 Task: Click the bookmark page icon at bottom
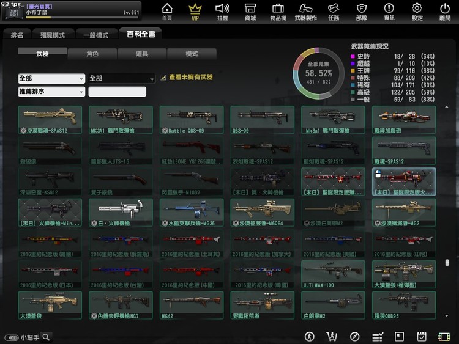click(399, 337)
